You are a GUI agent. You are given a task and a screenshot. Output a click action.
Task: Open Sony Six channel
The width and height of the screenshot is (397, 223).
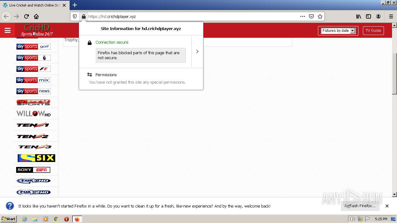pos(36,158)
